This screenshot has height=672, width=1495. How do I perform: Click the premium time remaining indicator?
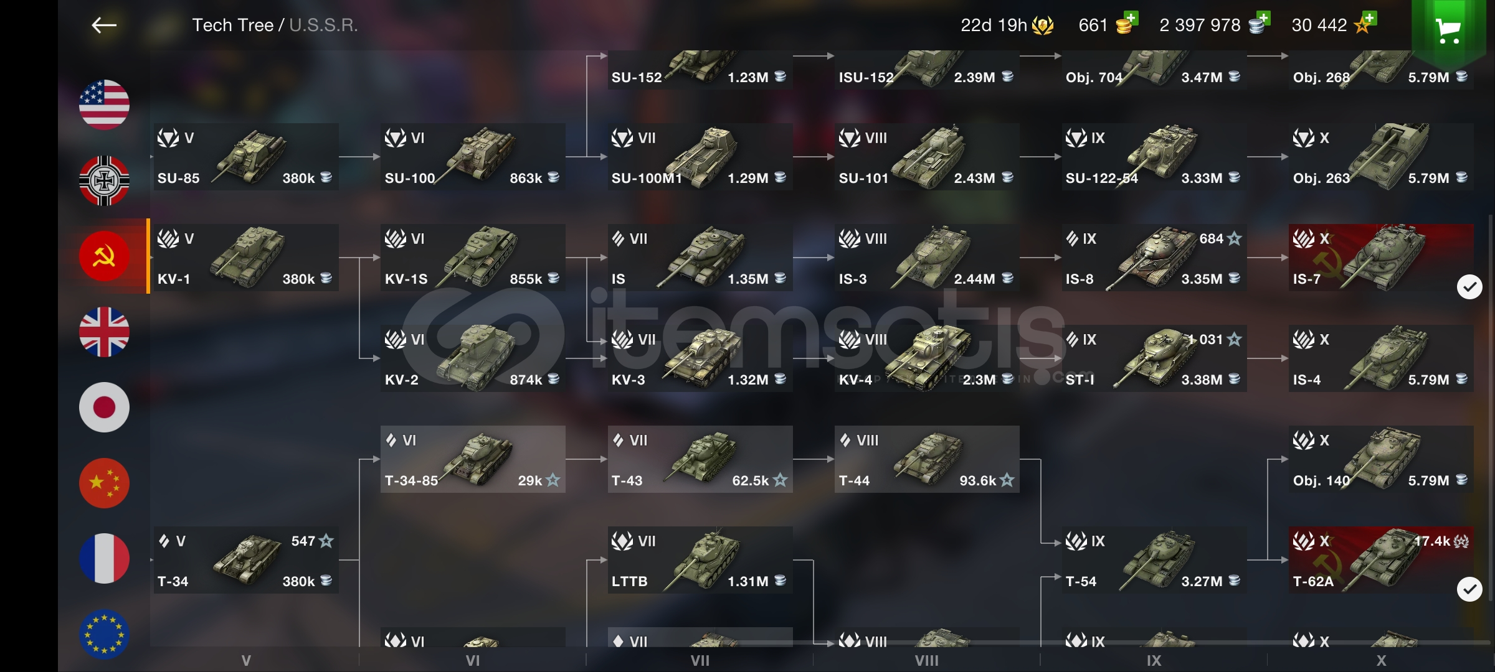pos(1007,25)
